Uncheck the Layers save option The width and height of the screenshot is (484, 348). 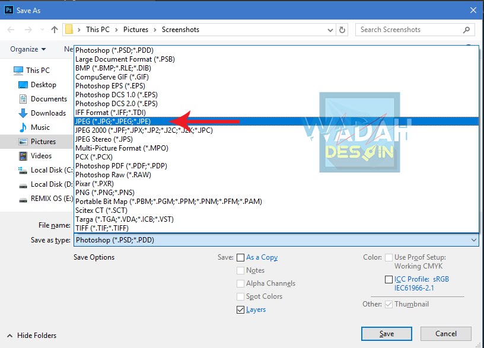(x=240, y=309)
